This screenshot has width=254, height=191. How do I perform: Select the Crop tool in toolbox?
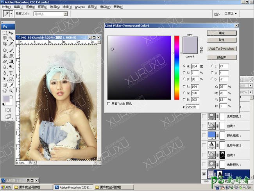tap(5, 44)
